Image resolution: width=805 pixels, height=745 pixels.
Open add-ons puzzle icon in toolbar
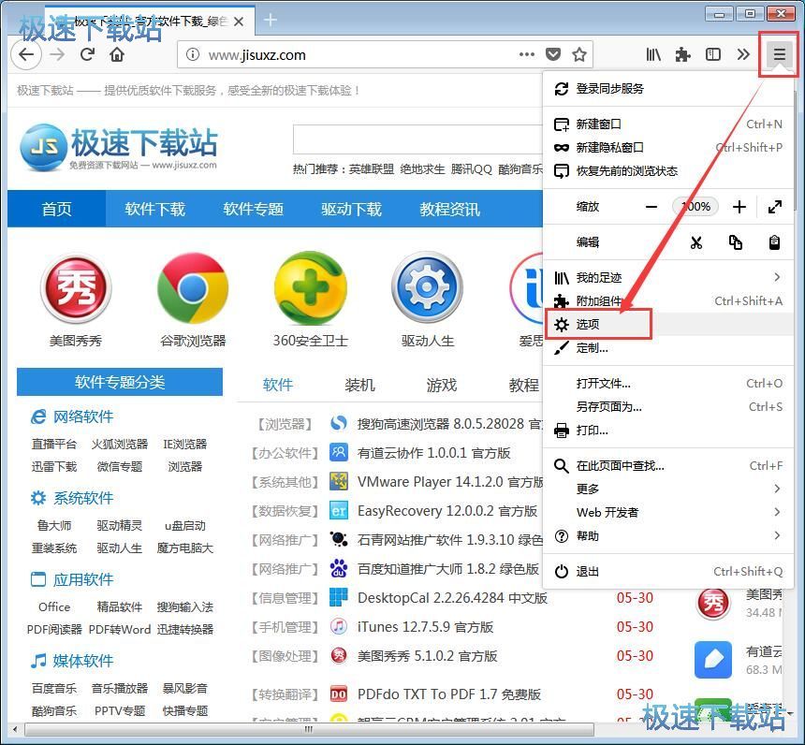(682, 54)
